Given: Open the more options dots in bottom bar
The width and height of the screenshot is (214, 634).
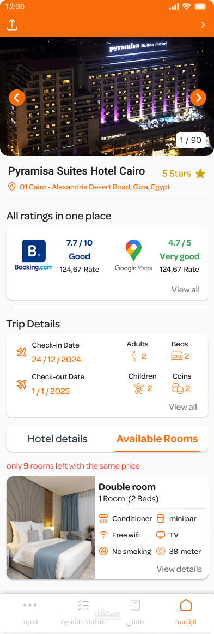Looking at the screenshot, I should click(x=30, y=612).
